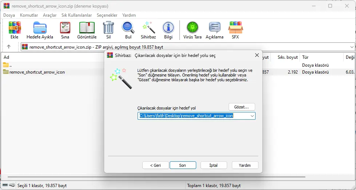Open the Dosya menu

click(x=9, y=15)
